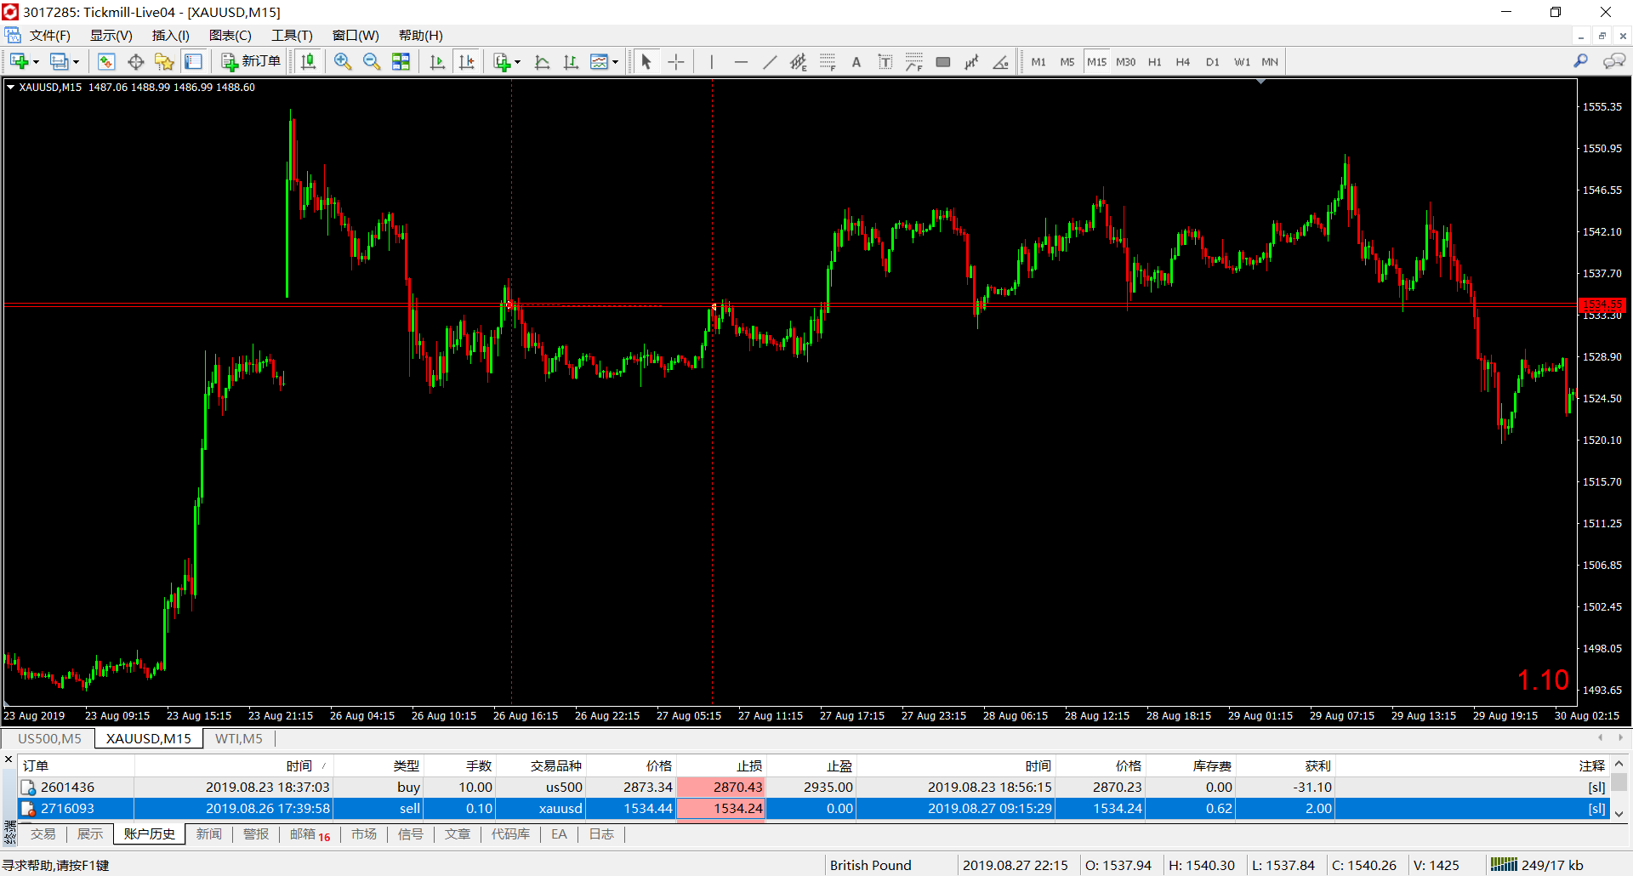1633x876 pixels.
Task: Select order 2601436 row
Action: tap(814, 788)
